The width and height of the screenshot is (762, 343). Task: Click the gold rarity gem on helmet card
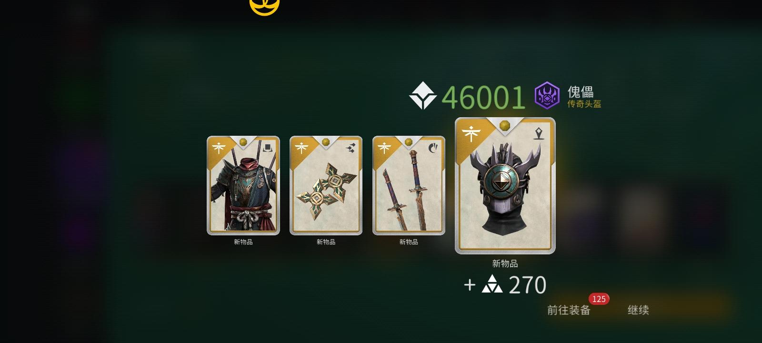click(x=505, y=125)
